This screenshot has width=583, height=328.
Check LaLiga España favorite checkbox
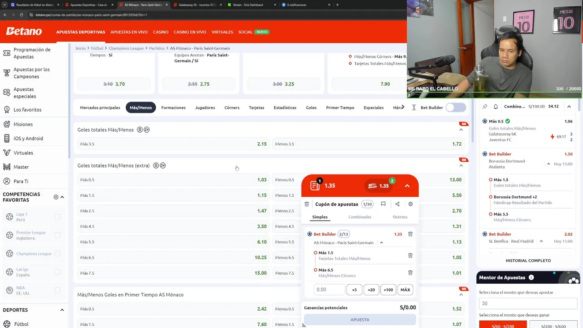tap(57, 272)
